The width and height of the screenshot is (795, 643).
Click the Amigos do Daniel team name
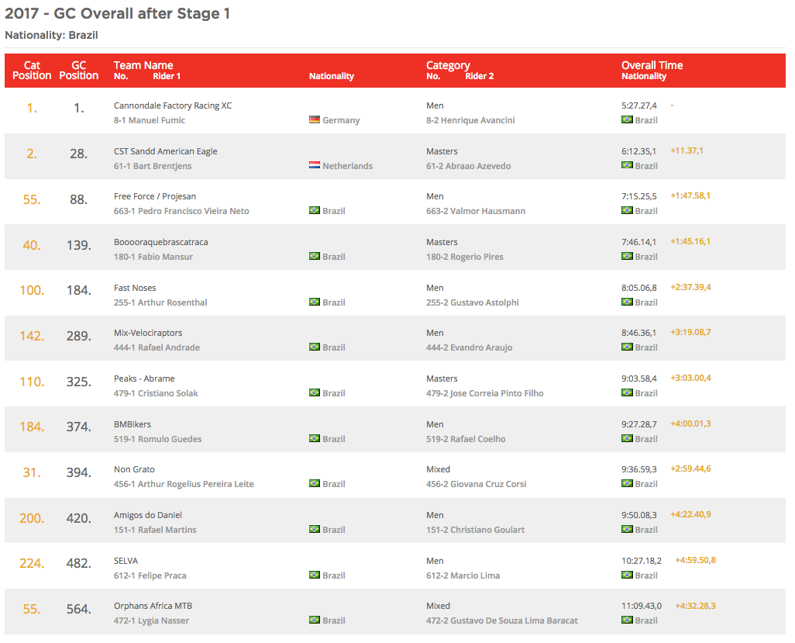point(148,515)
